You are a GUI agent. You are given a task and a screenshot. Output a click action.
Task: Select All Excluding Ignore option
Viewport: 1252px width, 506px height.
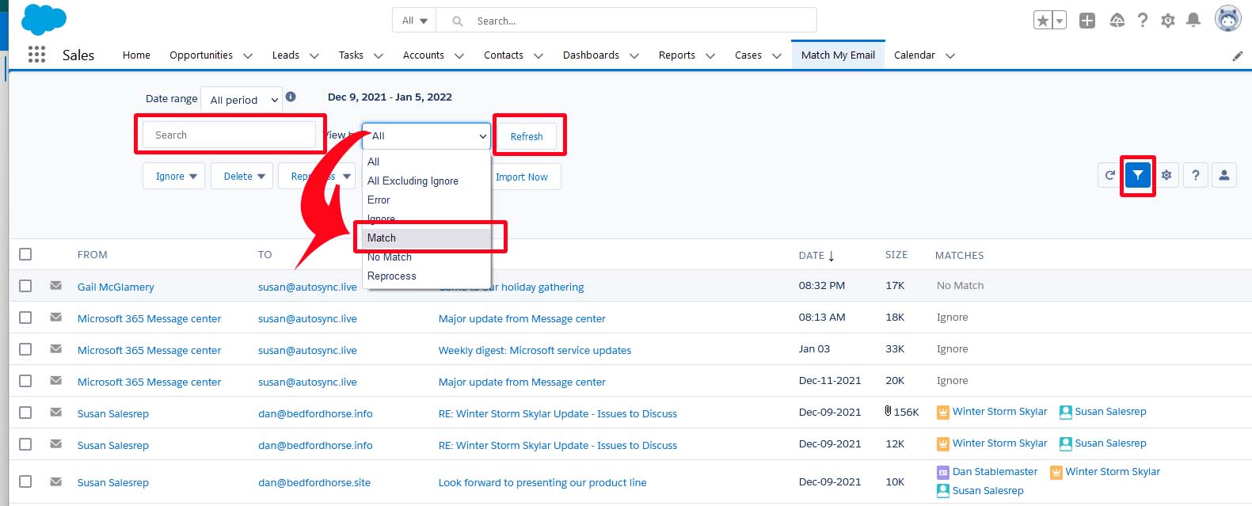click(413, 181)
